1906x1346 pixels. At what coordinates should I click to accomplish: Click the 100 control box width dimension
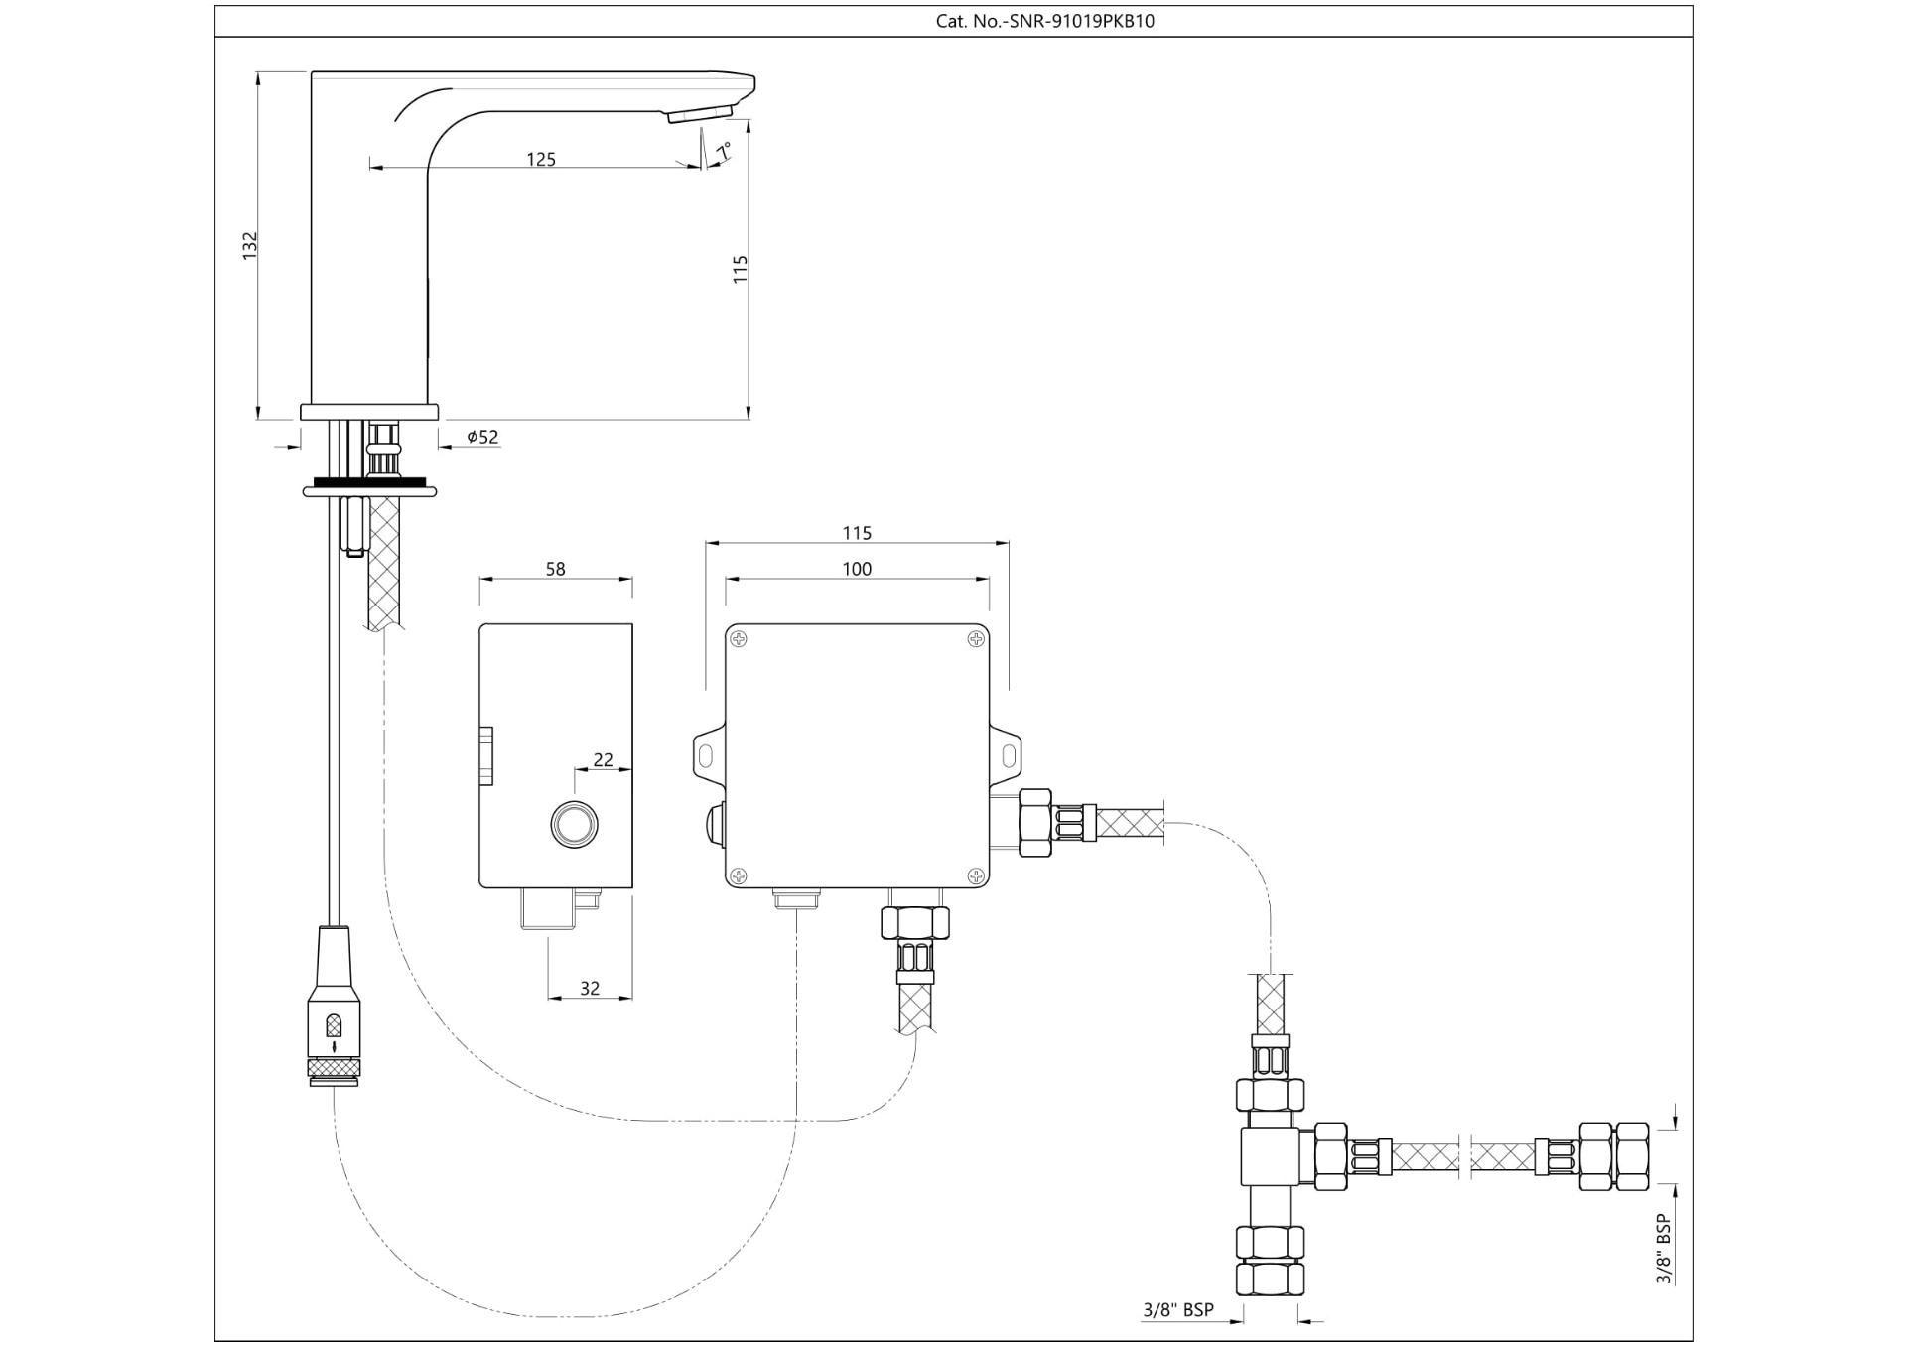click(856, 569)
